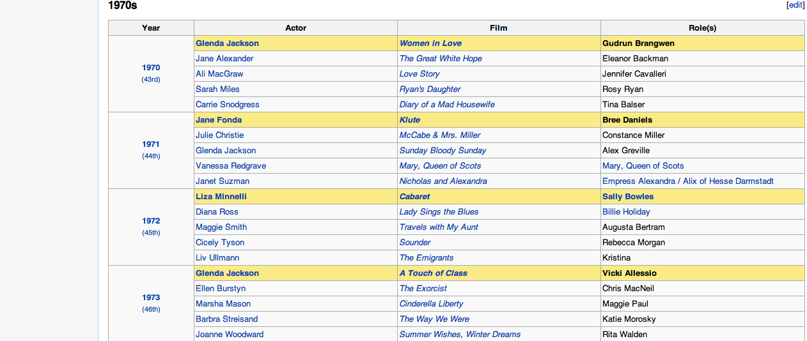The width and height of the screenshot is (807, 341).
Task: Open Mary, Queen of Scots film link
Action: [x=440, y=166]
